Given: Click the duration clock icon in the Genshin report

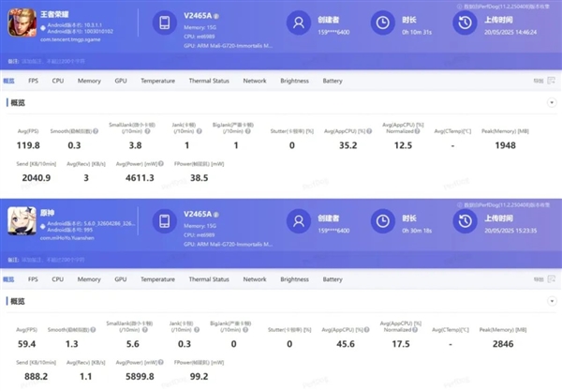Looking at the screenshot, I should click(381, 221).
